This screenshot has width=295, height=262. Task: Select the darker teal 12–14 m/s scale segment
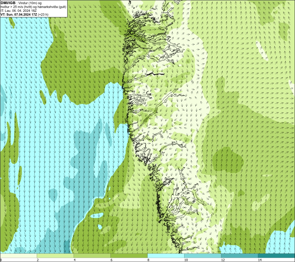[240, 256]
